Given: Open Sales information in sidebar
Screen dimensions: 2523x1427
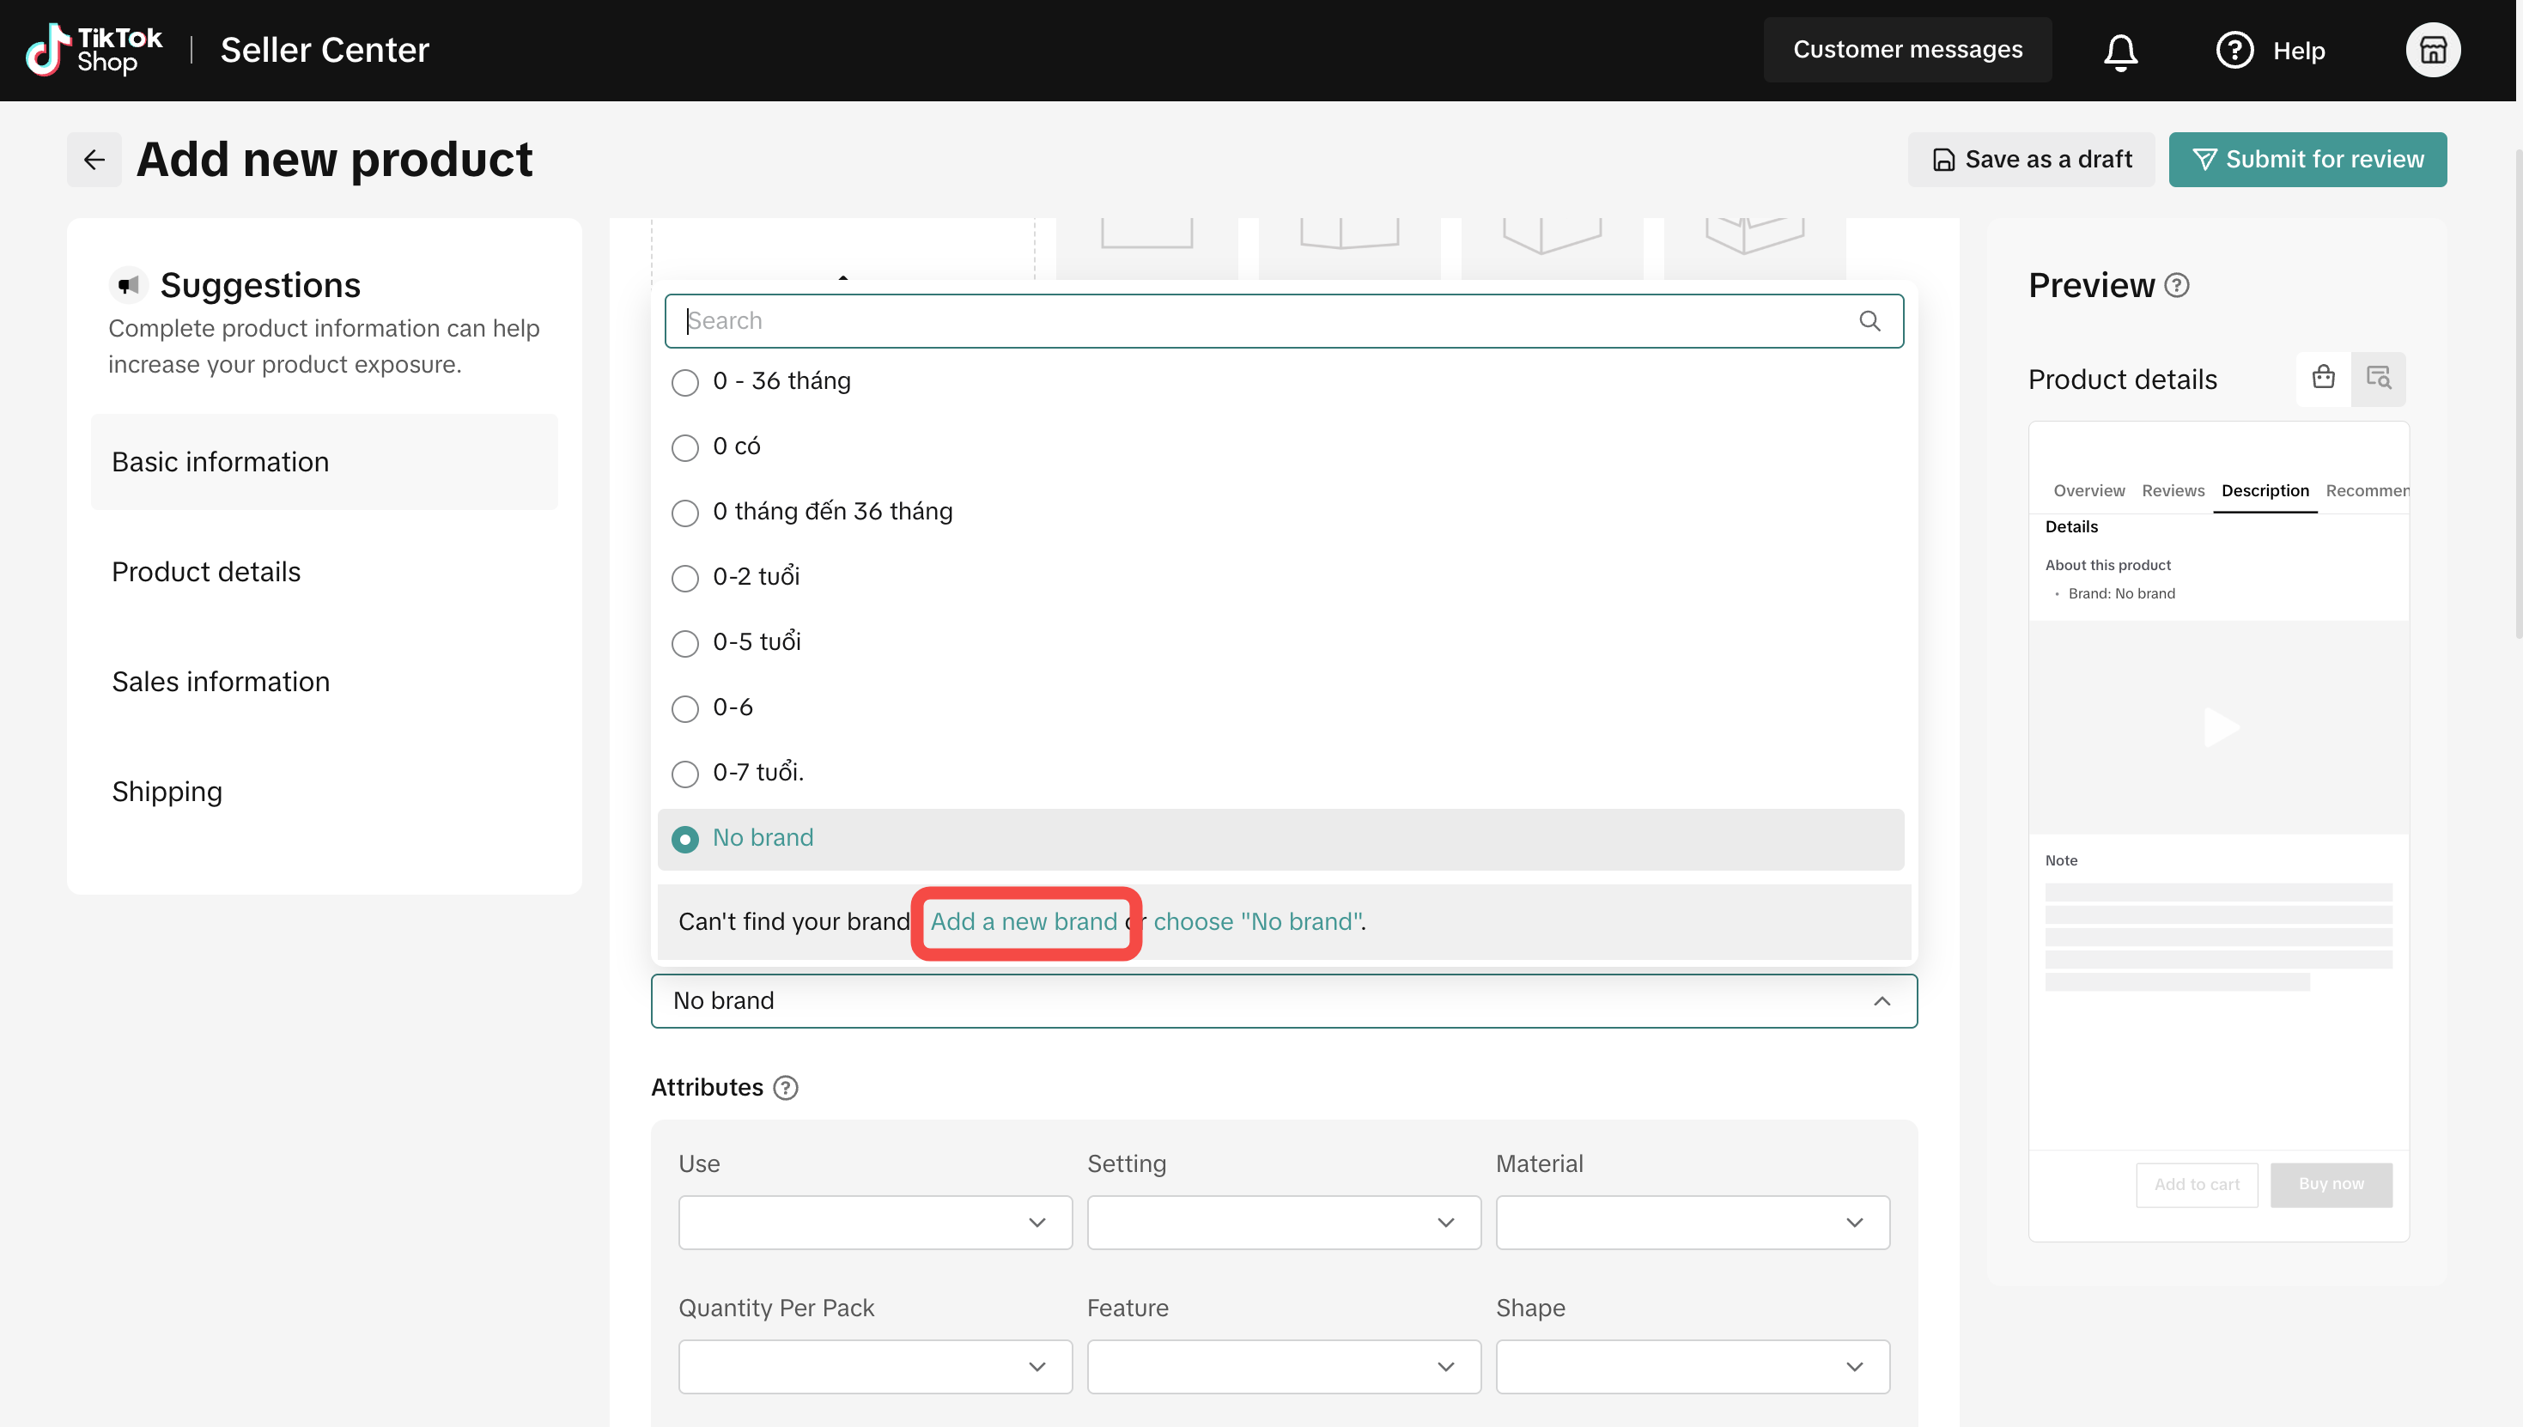Looking at the screenshot, I should [221, 681].
